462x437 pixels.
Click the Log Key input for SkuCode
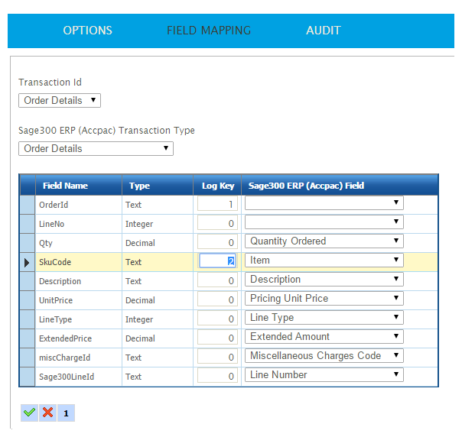(218, 261)
